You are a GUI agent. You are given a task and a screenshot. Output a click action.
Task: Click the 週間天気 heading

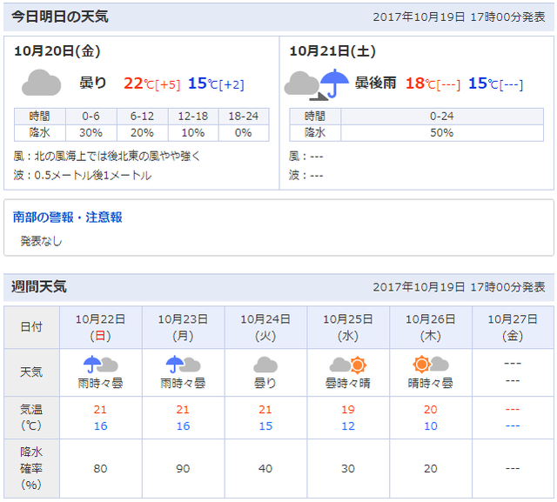tap(39, 286)
